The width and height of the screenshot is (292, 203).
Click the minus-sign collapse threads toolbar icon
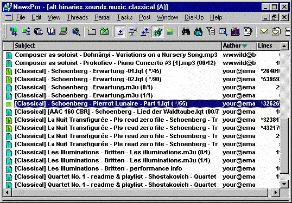tap(132, 31)
